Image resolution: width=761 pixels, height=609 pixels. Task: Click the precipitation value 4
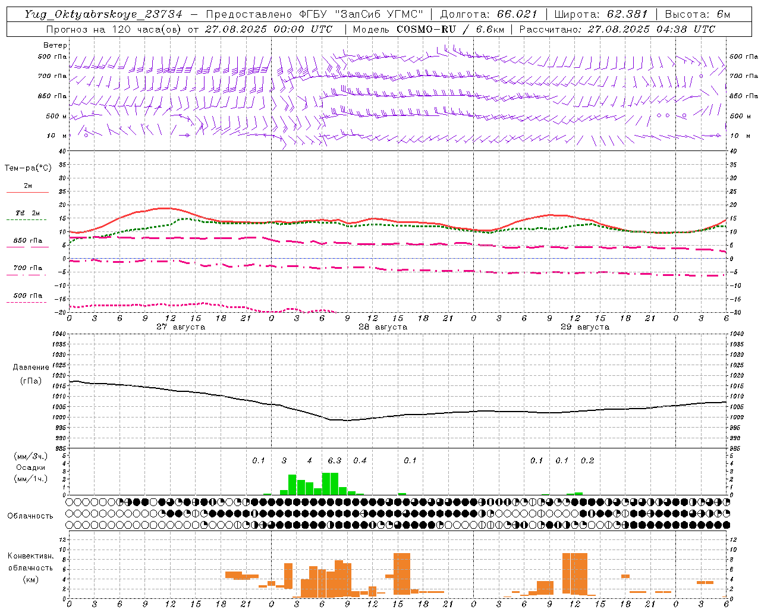pyautogui.click(x=309, y=461)
